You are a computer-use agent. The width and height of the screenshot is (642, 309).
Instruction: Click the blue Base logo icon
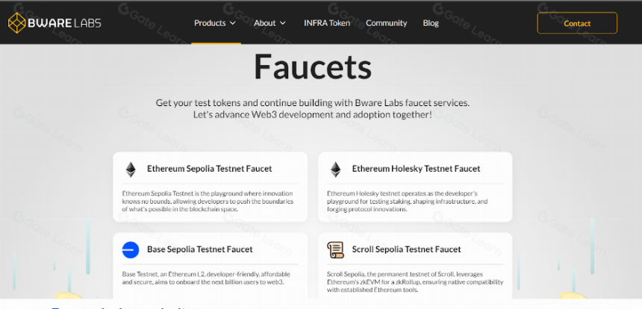pyautogui.click(x=131, y=249)
